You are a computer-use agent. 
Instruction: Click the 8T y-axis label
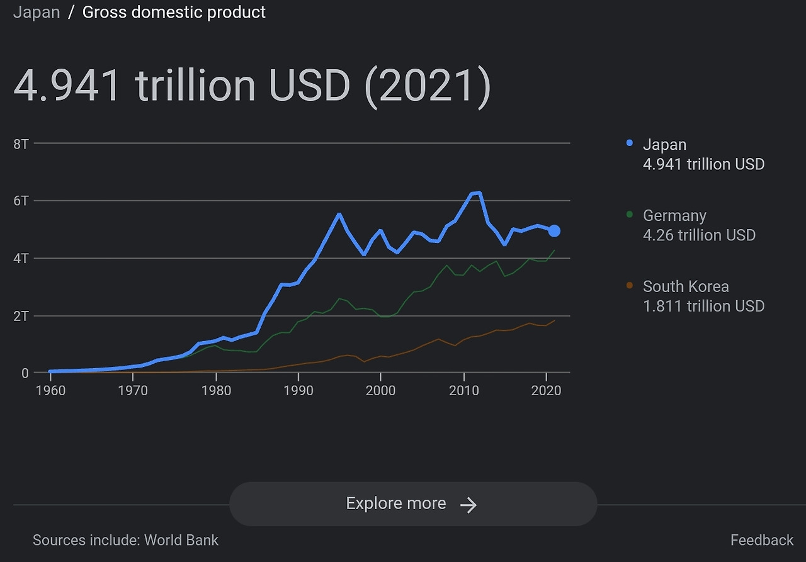[x=21, y=144]
